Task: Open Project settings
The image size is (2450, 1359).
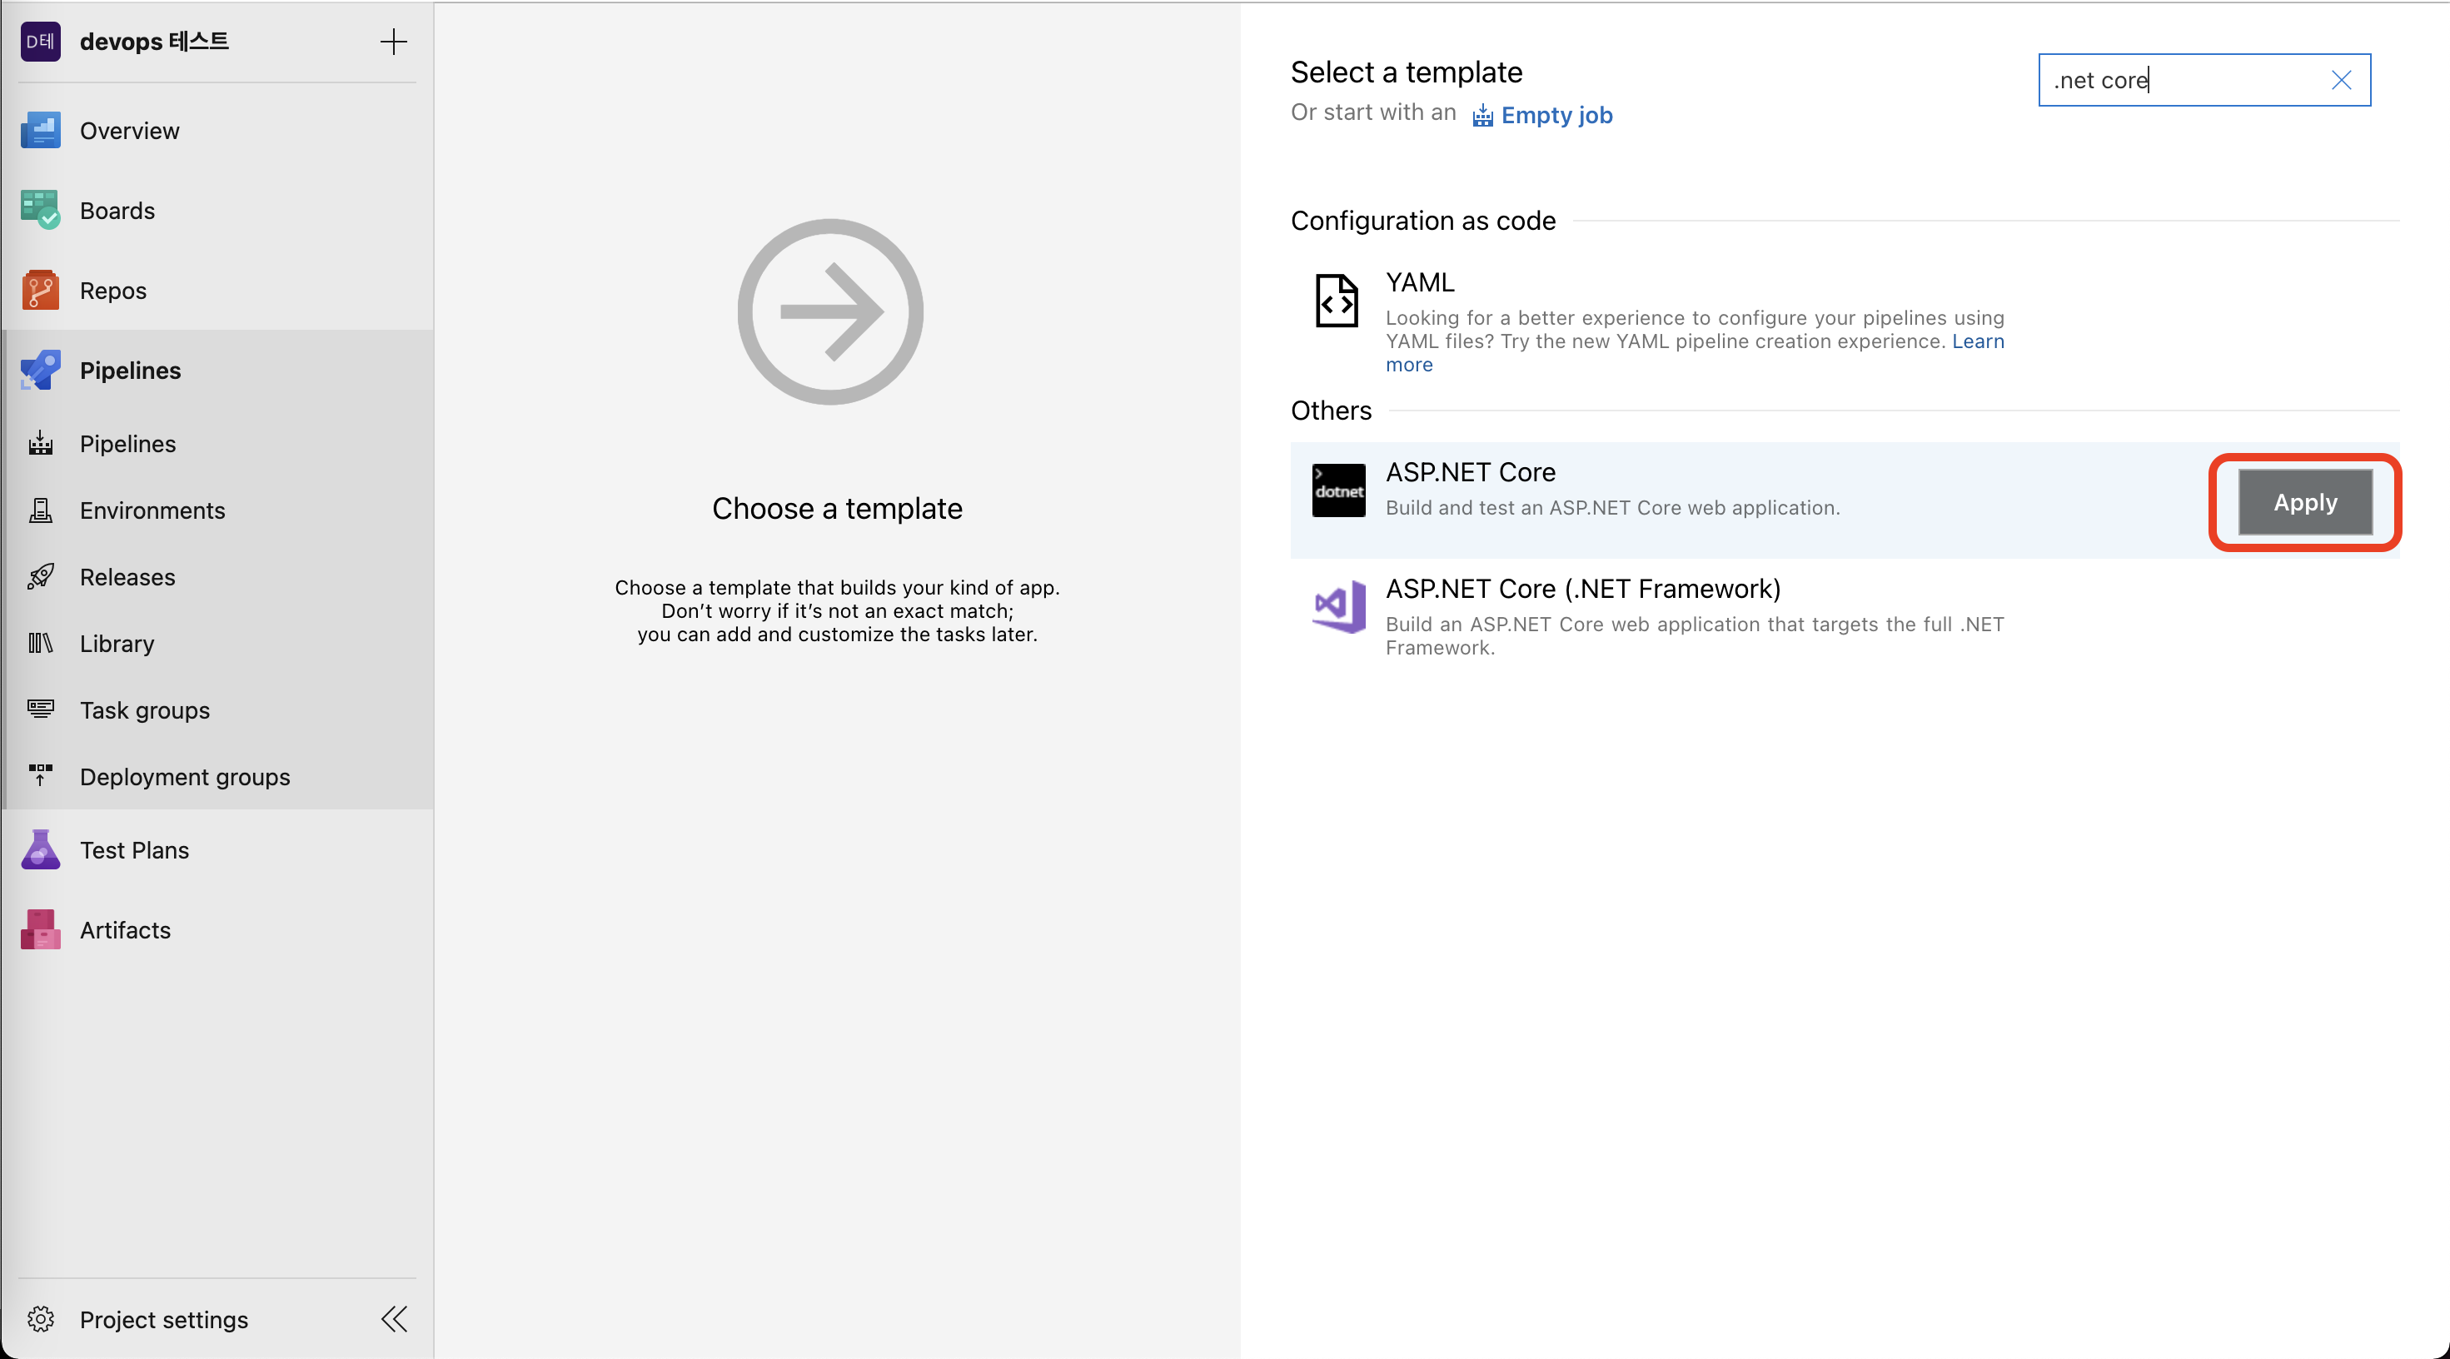Action: point(163,1319)
